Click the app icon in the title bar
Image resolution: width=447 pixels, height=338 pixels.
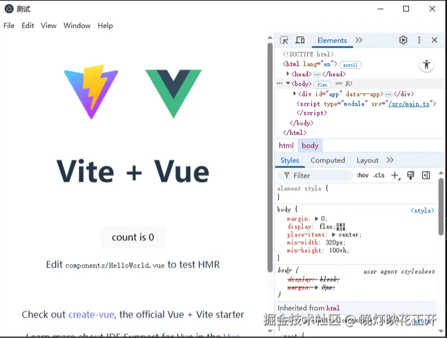(x=9, y=9)
